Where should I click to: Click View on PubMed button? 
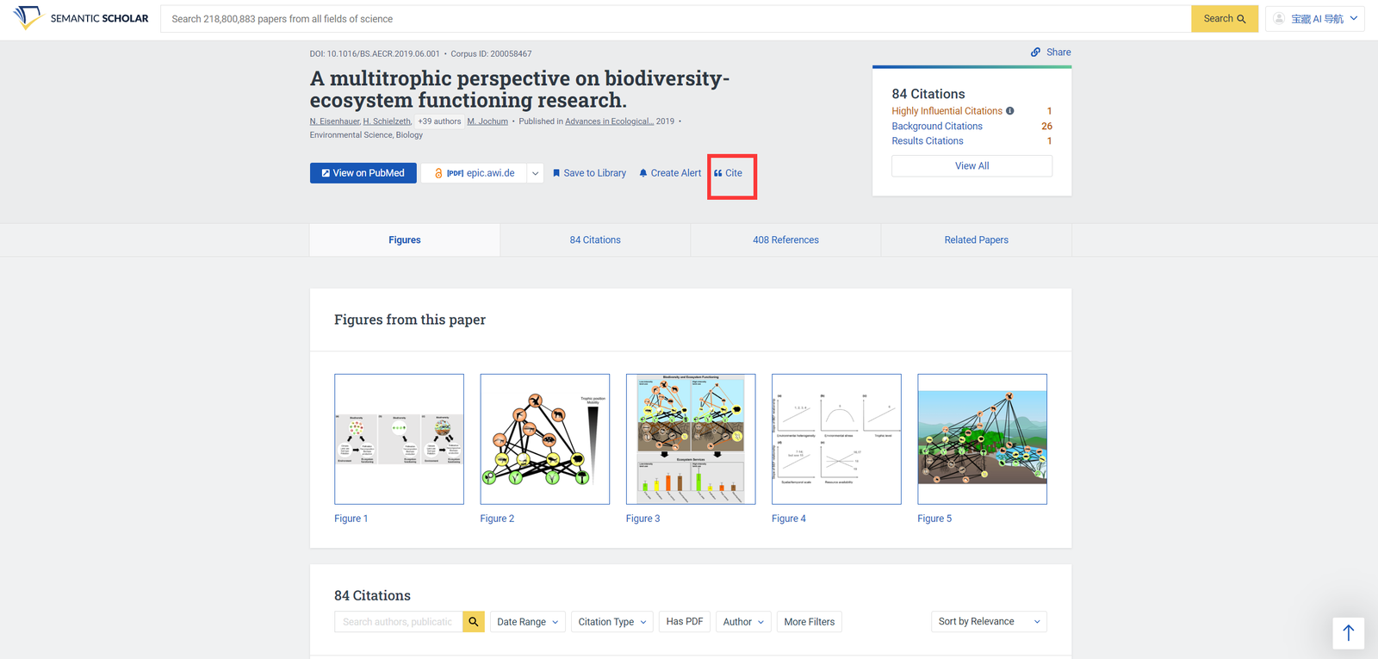pyautogui.click(x=363, y=173)
